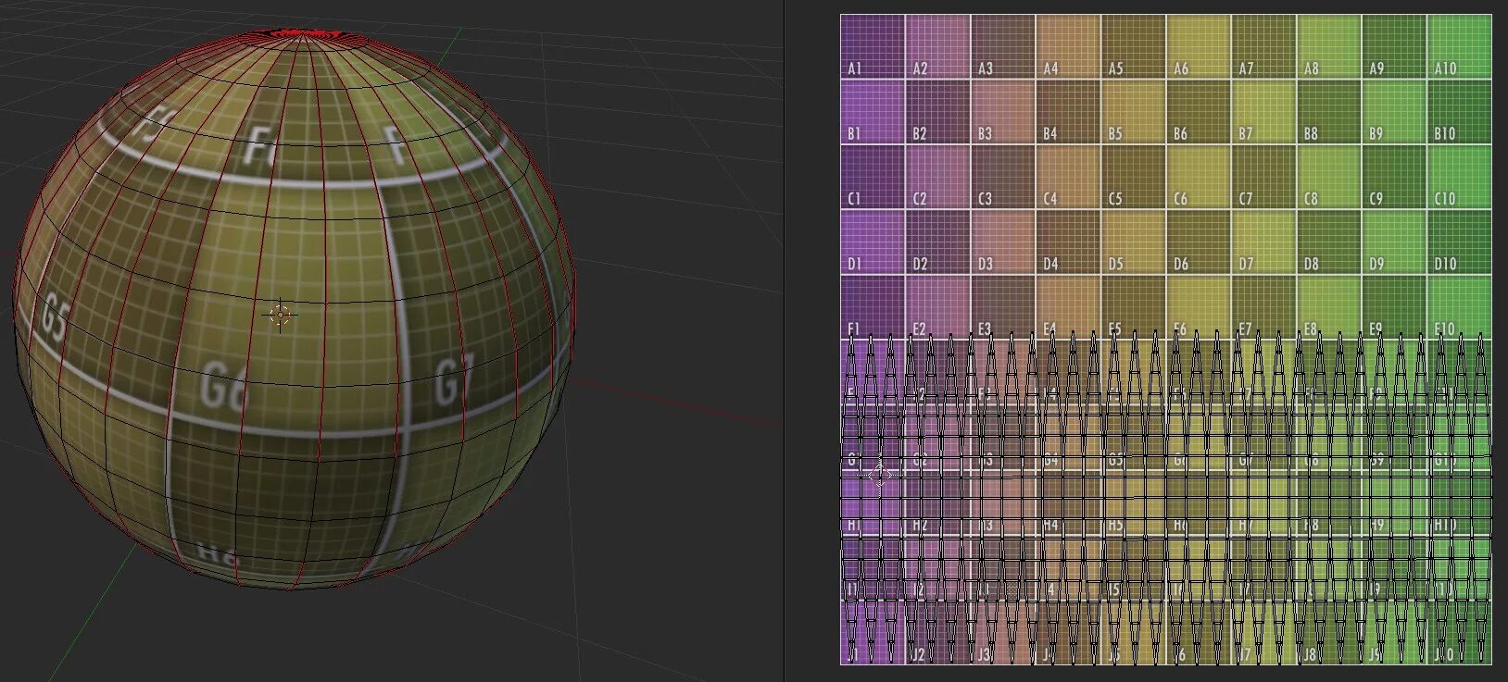Choose the D9 tile in UV grid
This screenshot has height=682, width=1508.
pos(1394,242)
